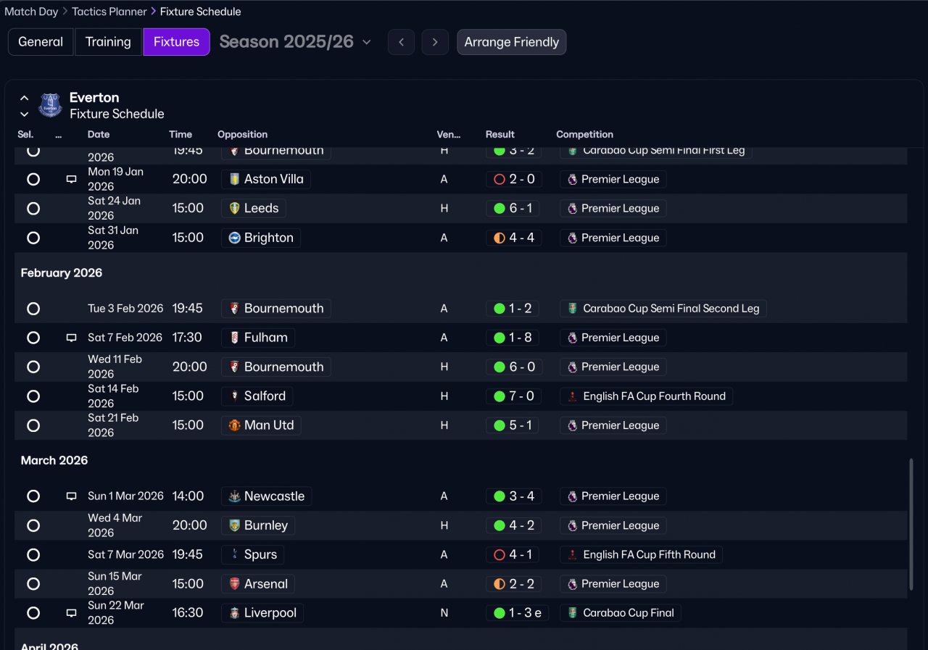Open the Season 2025/26 dropdown
Viewport: 928px width, 650px height.
(x=295, y=42)
